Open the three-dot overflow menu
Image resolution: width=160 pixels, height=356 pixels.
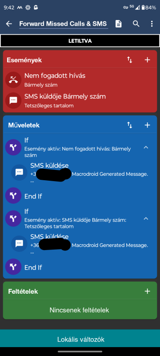[x=152, y=24]
